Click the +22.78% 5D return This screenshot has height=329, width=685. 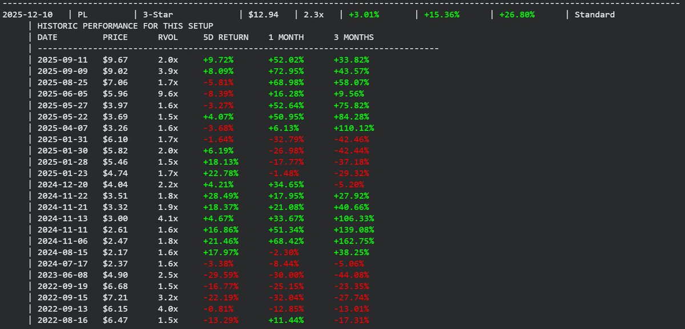(x=221, y=173)
